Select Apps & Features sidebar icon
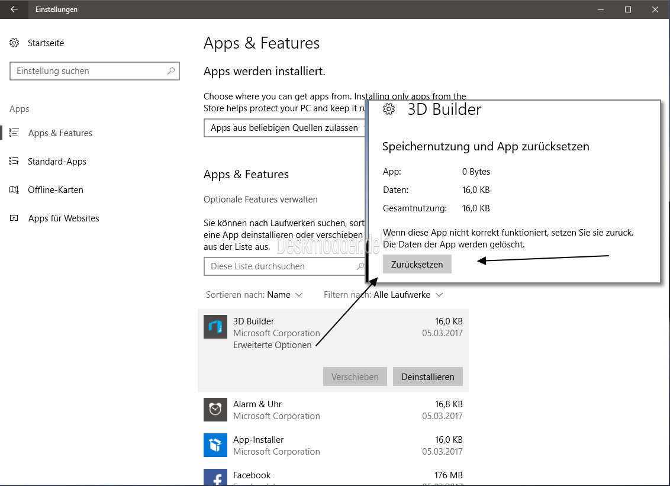Screen dimensions: 670x486 tap(14, 133)
